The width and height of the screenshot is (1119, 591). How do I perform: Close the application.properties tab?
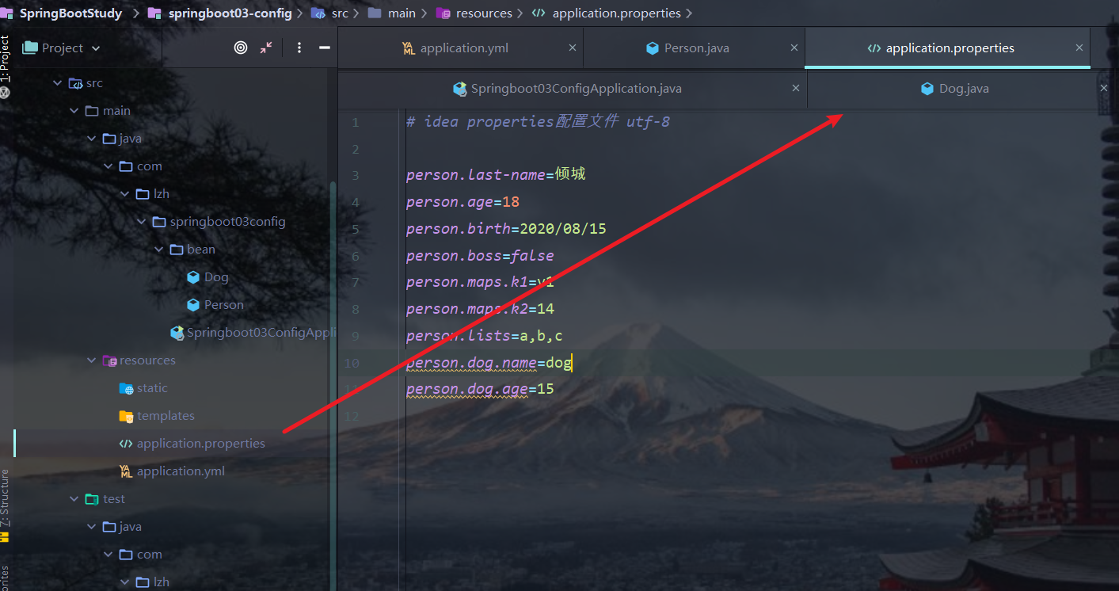(x=1079, y=48)
